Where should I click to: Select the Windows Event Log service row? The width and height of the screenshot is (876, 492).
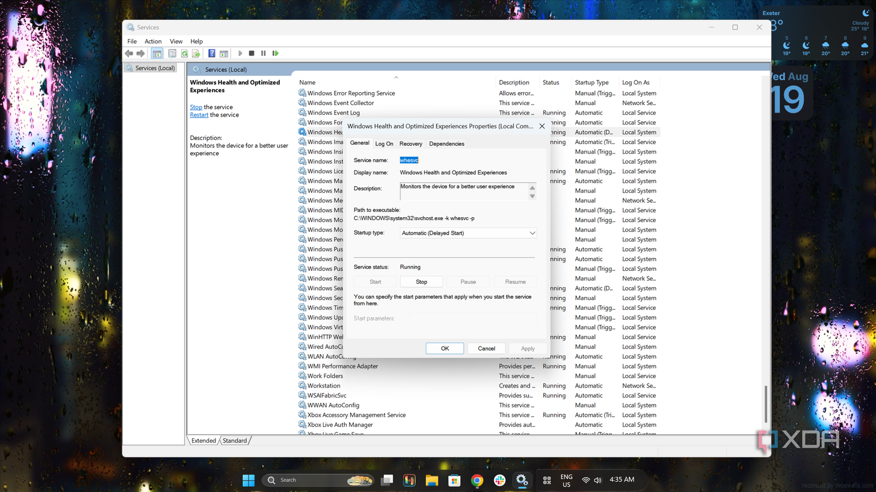(478, 113)
